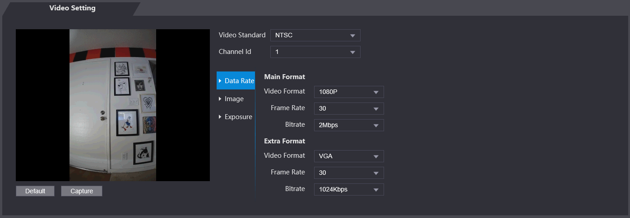
Task: Click the Video Setting header tab
Action: coord(72,8)
